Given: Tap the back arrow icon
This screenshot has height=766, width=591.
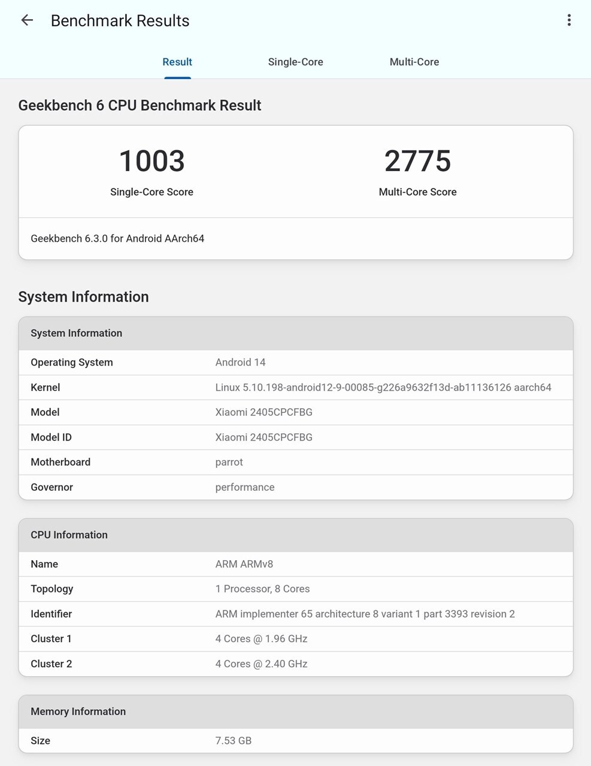Looking at the screenshot, I should pos(27,20).
